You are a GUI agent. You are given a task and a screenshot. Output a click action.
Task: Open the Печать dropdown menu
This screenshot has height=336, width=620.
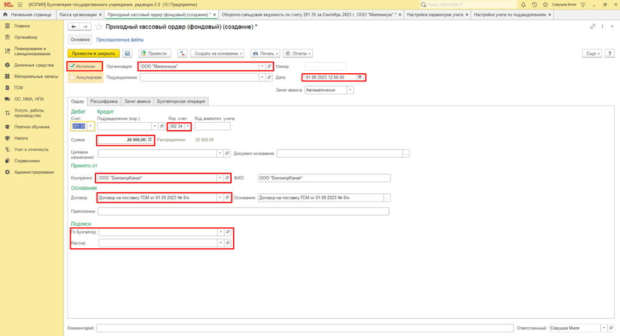coord(265,53)
